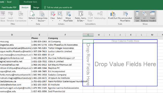Click the Drop Value Fields Here area
Image resolution: width=163 pixels, height=93 pixels.
point(125,65)
